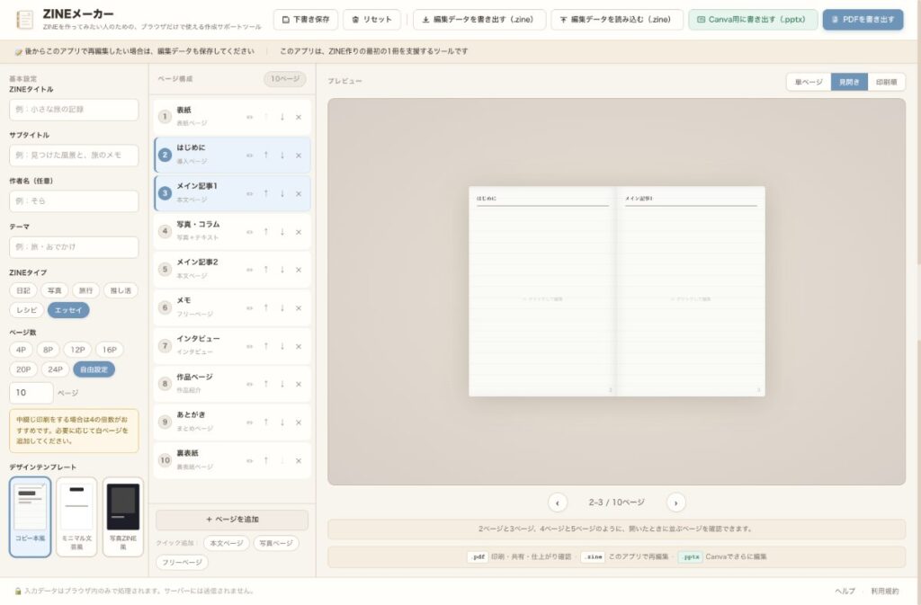Click the ZINEメーカー notebook logo icon

click(x=24, y=20)
